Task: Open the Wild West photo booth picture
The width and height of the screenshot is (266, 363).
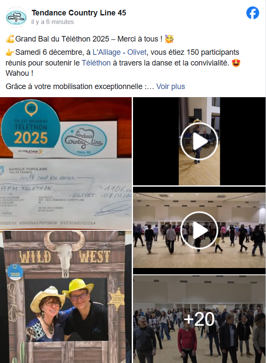Action: tap(66, 297)
